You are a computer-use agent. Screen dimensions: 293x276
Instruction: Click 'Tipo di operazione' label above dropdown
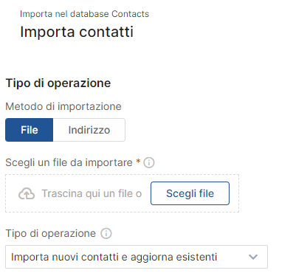[50, 233]
